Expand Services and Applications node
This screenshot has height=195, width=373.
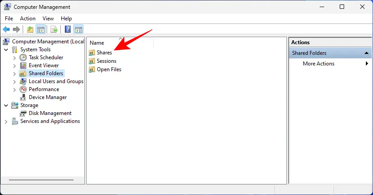tap(6, 121)
